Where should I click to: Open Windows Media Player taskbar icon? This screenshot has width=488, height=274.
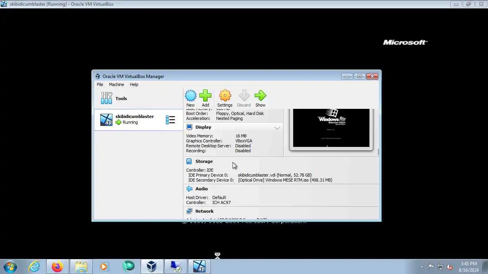[104, 266]
